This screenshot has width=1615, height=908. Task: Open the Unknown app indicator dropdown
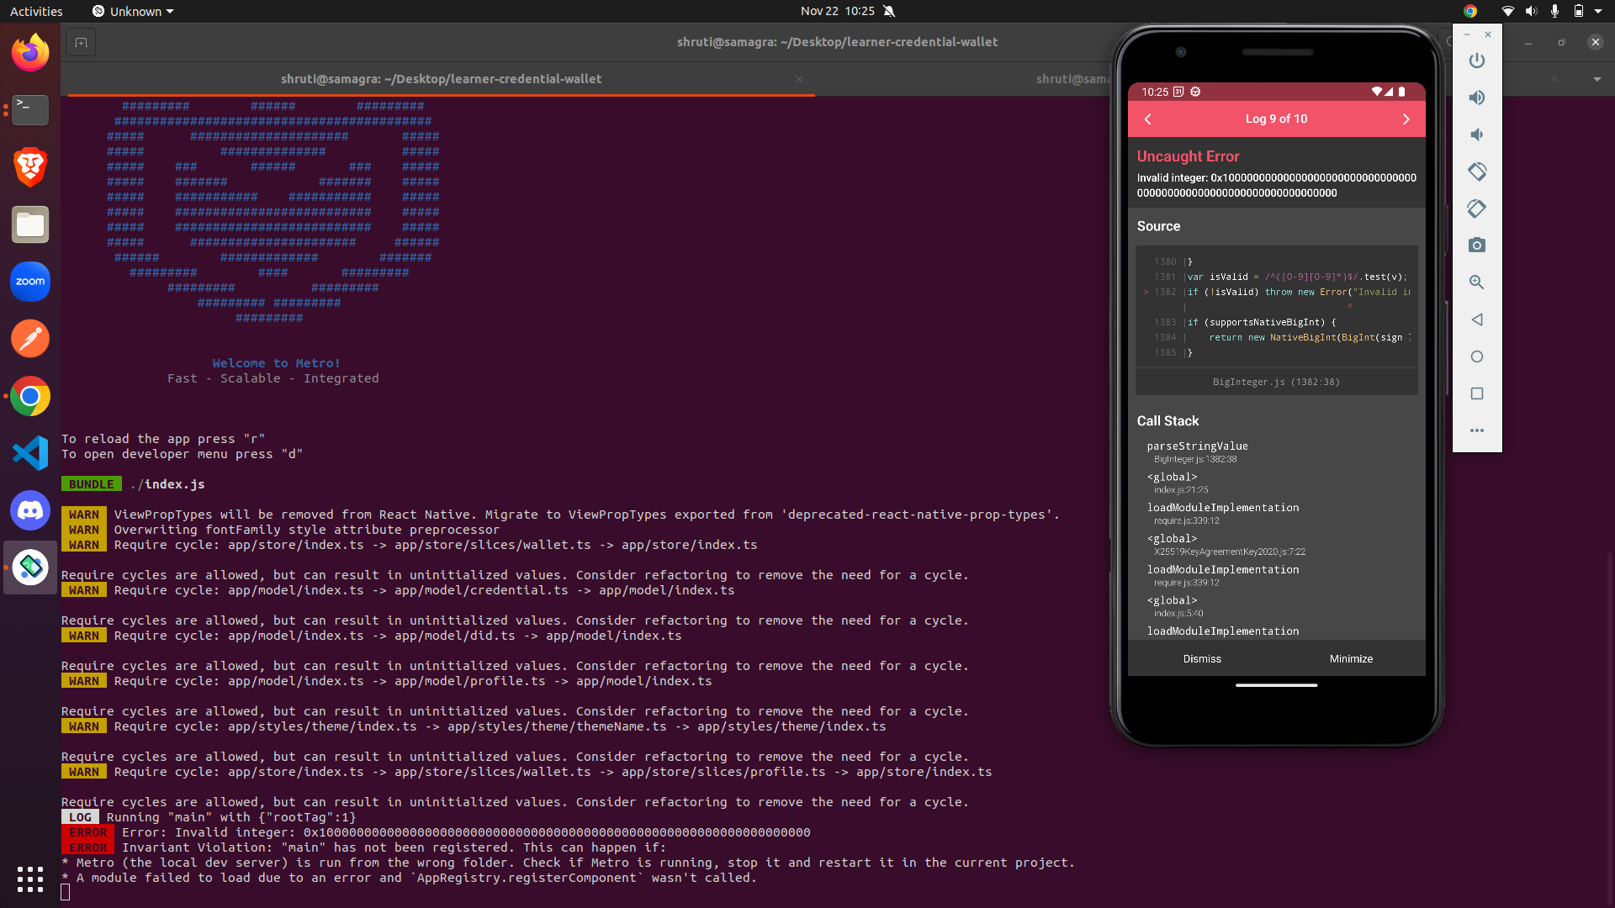point(132,11)
